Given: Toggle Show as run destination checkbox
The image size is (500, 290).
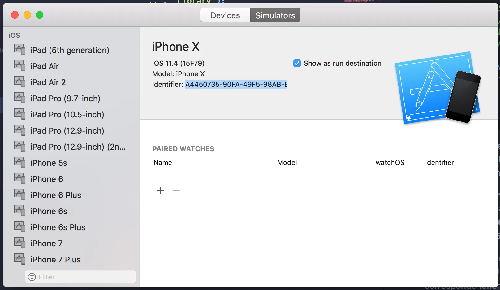Looking at the screenshot, I should (x=297, y=63).
